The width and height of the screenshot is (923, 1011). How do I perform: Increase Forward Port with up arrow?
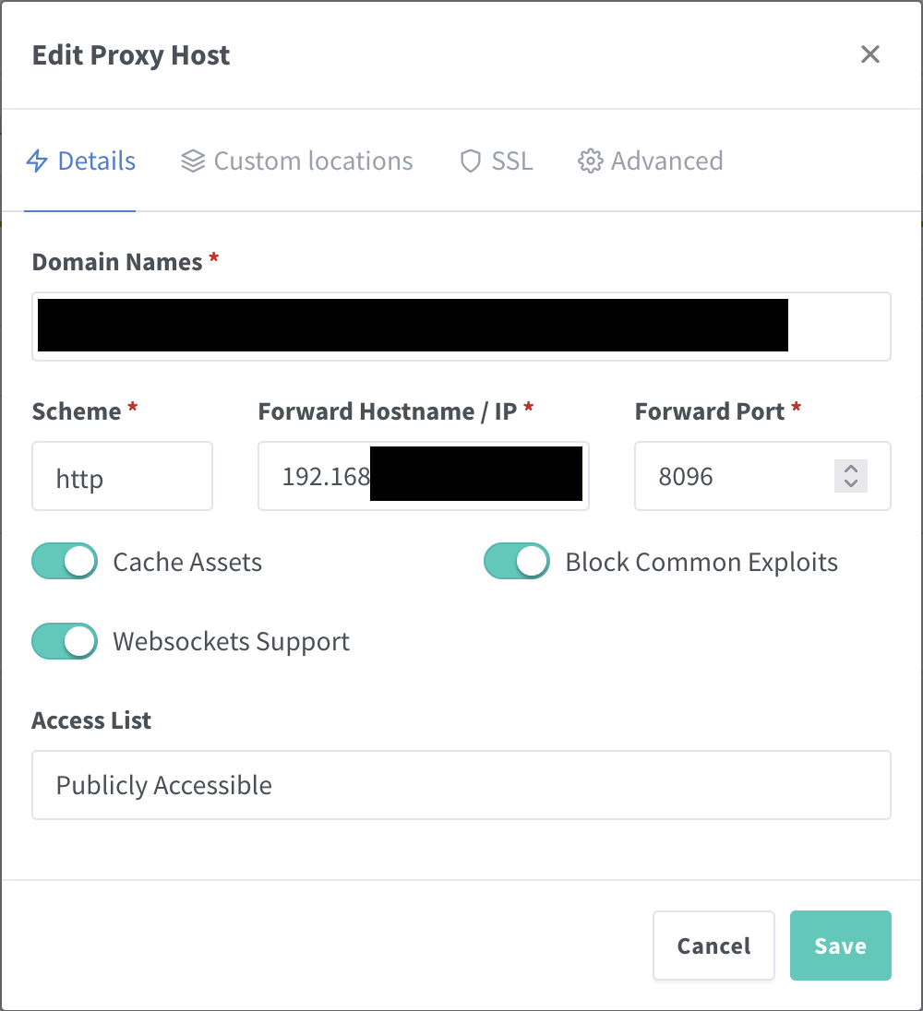click(x=851, y=470)
